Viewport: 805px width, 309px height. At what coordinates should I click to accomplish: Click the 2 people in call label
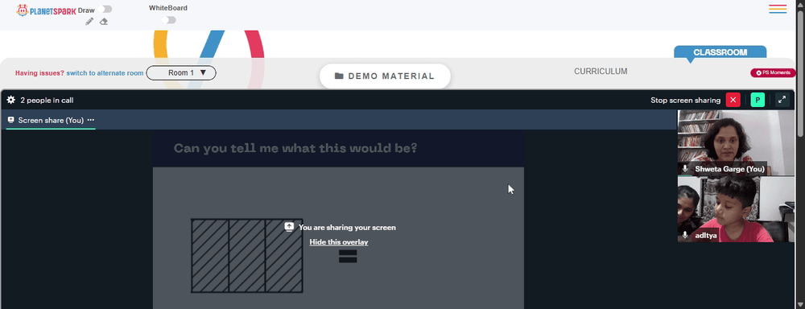pyautogui.click(x=47, y=101)
